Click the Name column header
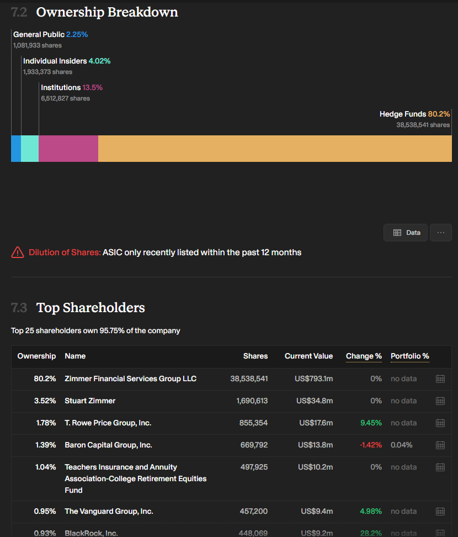Image resolution: width=458 pixels, height=537 pixels. 75,356
